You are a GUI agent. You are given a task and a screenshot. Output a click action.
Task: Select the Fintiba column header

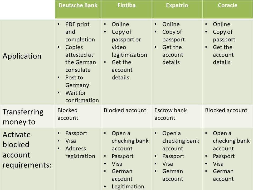coord(126,9)
